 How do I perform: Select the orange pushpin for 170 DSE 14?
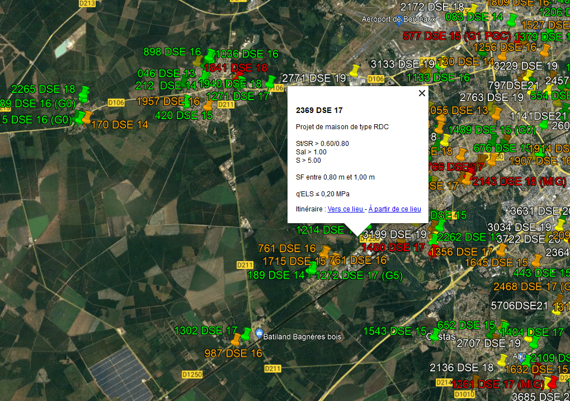87,118
